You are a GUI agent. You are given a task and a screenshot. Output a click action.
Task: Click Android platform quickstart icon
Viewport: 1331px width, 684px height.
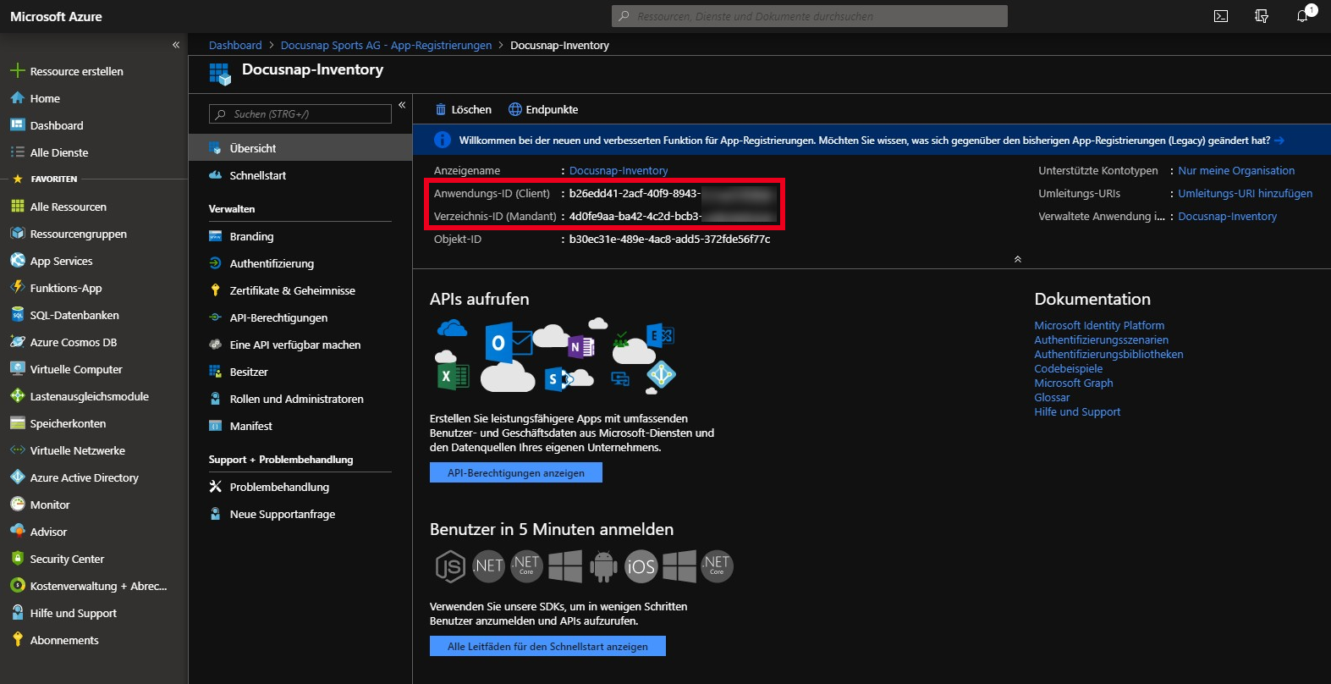(602, 565)
